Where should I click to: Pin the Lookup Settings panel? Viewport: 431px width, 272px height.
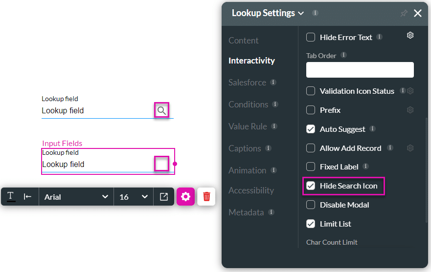click(x=404, y=13)
